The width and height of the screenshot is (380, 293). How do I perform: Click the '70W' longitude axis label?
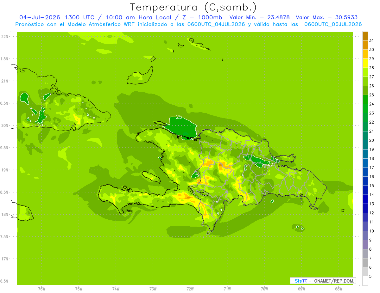tap(264, 289)
